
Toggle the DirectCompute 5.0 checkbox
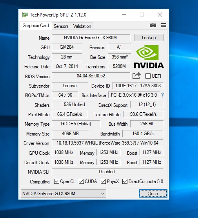pyautogui.click(x=125, y=181)
